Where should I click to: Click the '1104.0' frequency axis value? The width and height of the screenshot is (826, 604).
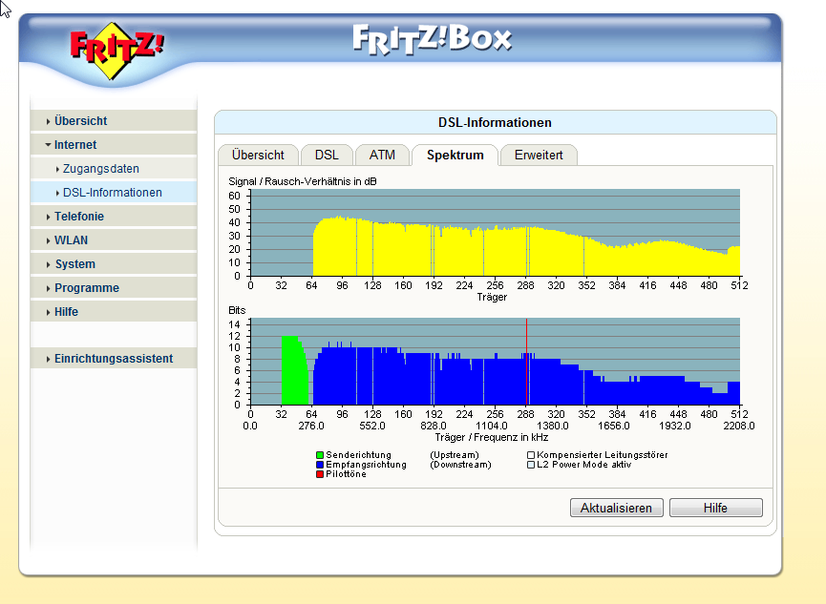point(491,426)
